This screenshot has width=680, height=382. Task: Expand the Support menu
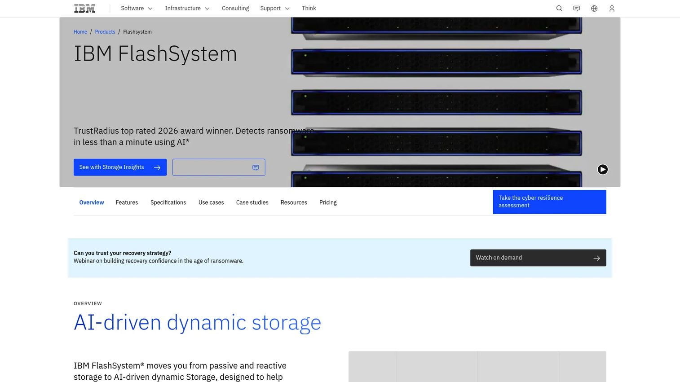[275, 9]
